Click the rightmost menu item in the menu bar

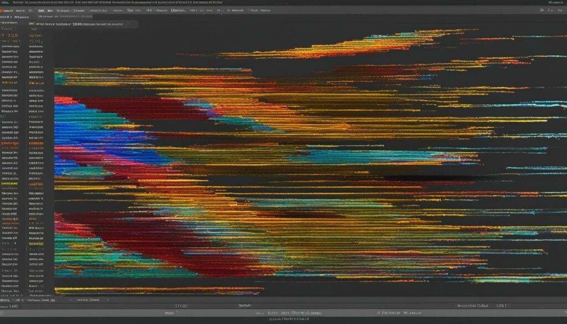556,3
